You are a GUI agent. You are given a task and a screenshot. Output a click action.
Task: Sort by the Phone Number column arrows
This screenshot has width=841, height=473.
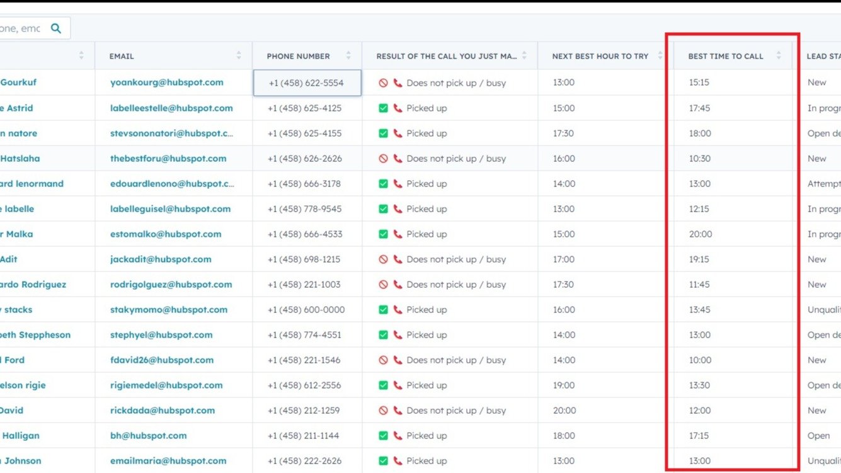[x=348, y=56]
